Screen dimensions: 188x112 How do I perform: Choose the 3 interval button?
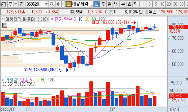coord(149,4)
